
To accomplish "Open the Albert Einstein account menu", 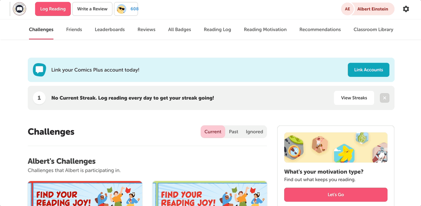I will [368, 9].
